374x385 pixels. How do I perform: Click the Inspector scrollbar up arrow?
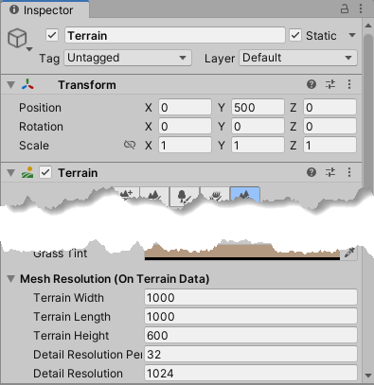(368, 26)
